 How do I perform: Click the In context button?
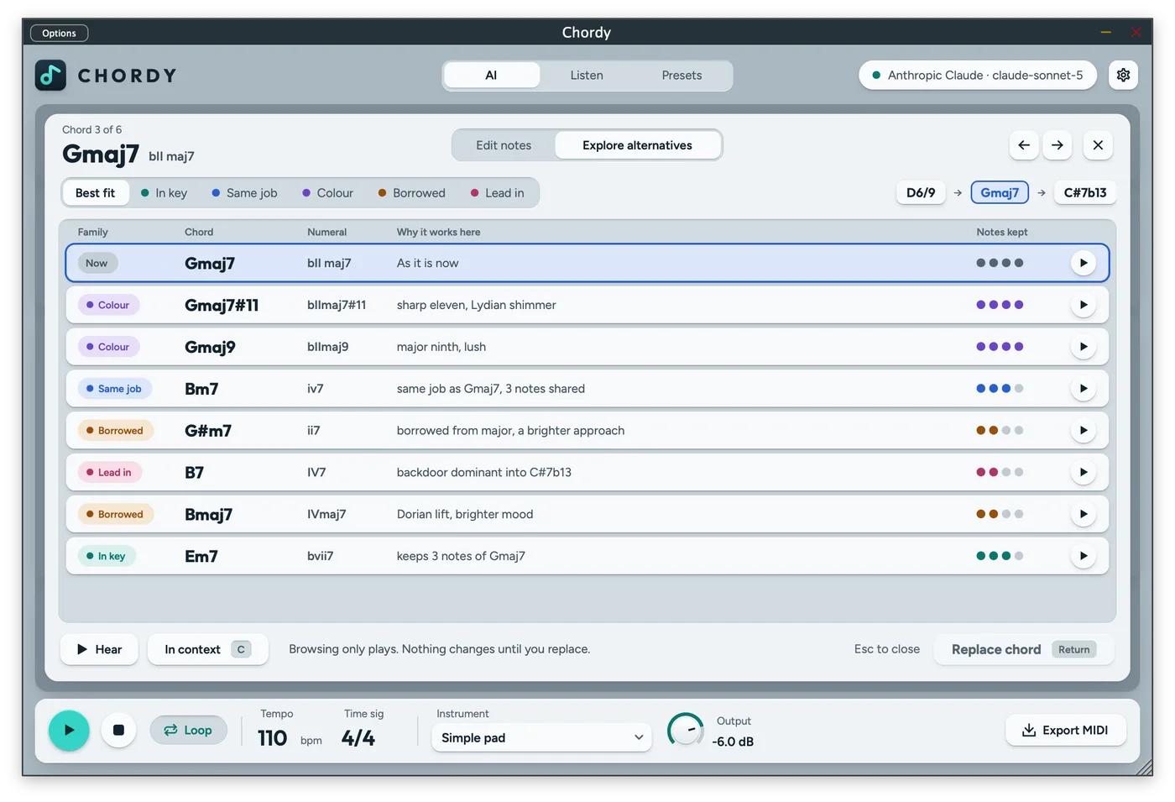point(207,649)
